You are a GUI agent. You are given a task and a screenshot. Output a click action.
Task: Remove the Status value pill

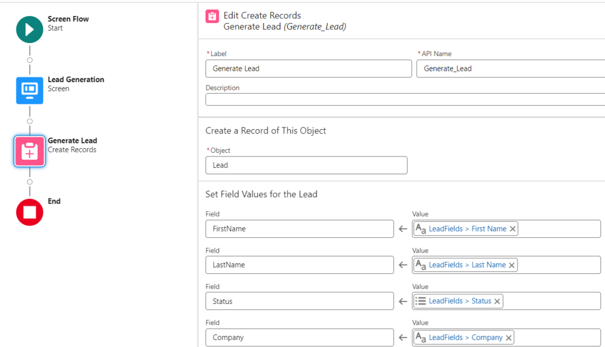(x=497, y=301)
